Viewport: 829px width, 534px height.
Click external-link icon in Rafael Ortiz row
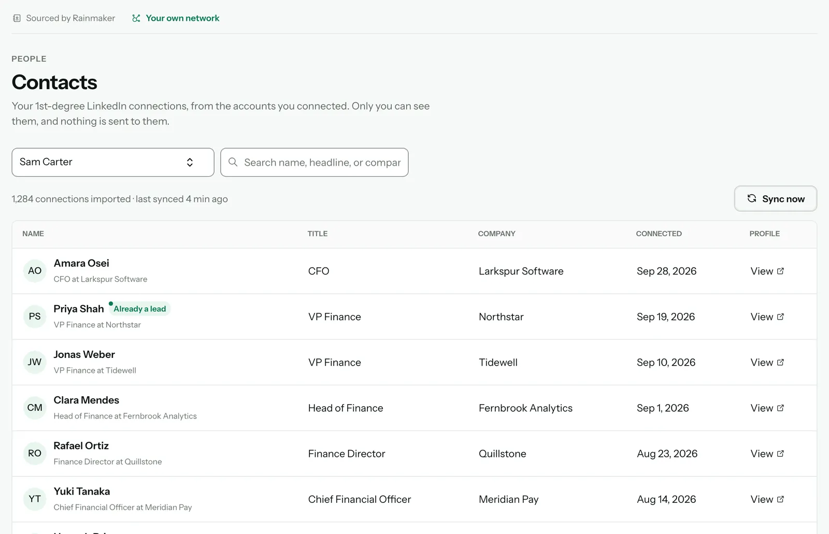[x=781, y=453]
